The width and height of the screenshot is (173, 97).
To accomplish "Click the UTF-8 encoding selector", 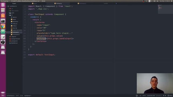I will tap(144, 96).
